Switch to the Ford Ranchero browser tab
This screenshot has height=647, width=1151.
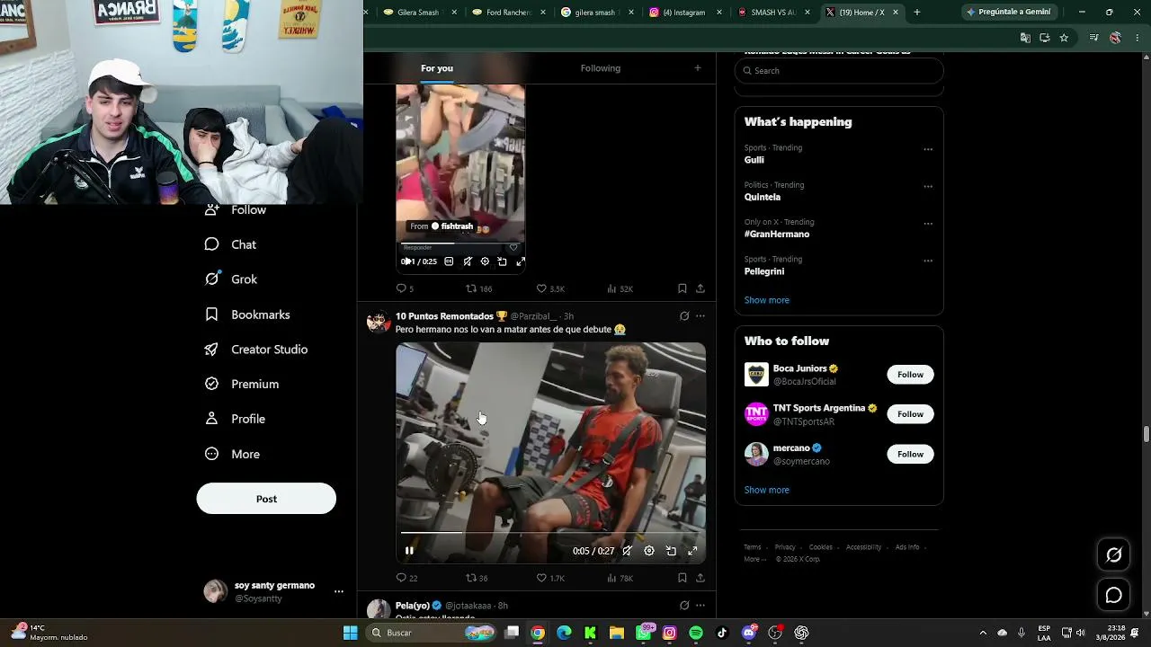507,13
